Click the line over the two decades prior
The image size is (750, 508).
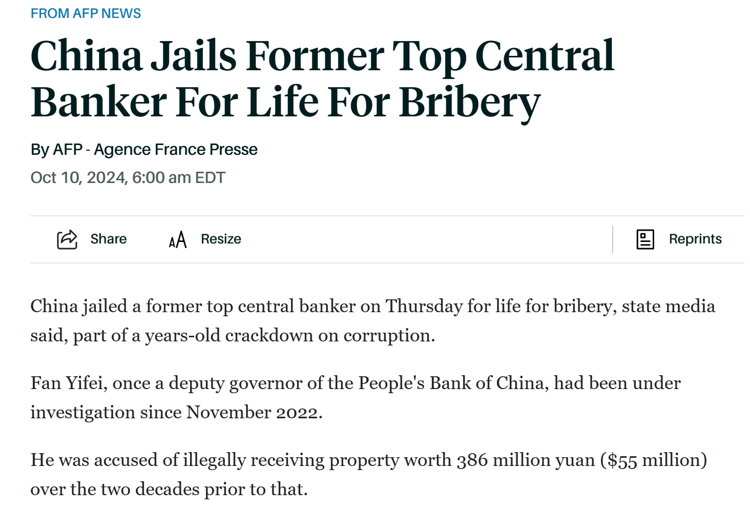click(x=169, y=489)
